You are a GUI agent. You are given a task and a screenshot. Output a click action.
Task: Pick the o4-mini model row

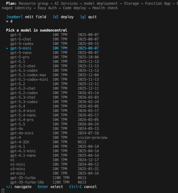point(55,173)
